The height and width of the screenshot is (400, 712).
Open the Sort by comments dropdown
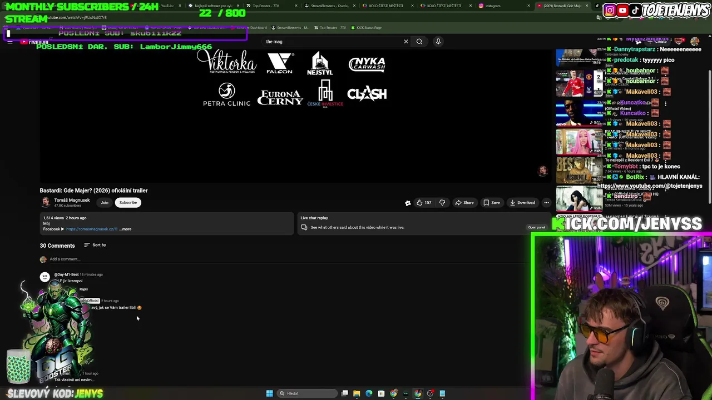pos(95,245)
